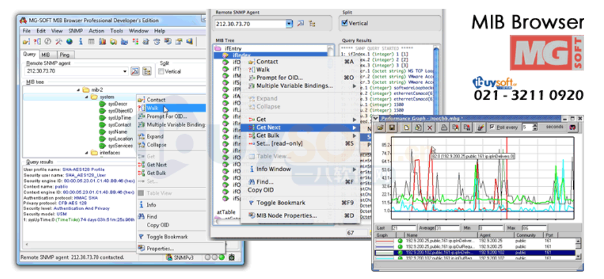Image resolution: width=604 pixels, height=279 pixels.
Task: Adjust the poll interval seconds stepper
Action: [535, 127]
